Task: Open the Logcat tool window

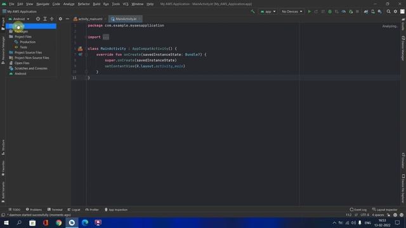Action: 74,210
